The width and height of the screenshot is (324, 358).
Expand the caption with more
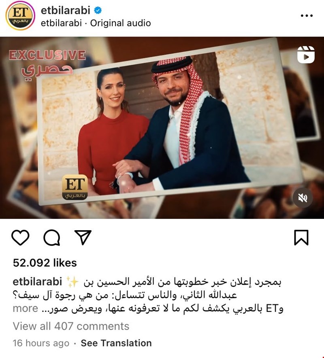[x=26, y=309]
